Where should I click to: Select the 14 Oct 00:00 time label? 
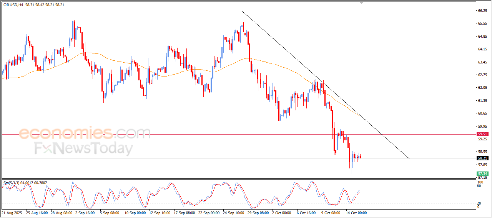pos(356,212)
